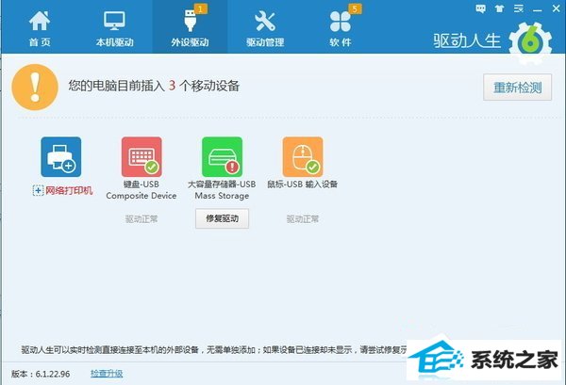Click the 驱动正常 status under the keyboard
This screenshot has width=566, height=385.
(x=141, y=219)
